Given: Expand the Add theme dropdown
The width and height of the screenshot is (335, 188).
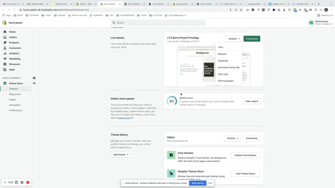Looking at the screenshot, I should 121,155.
